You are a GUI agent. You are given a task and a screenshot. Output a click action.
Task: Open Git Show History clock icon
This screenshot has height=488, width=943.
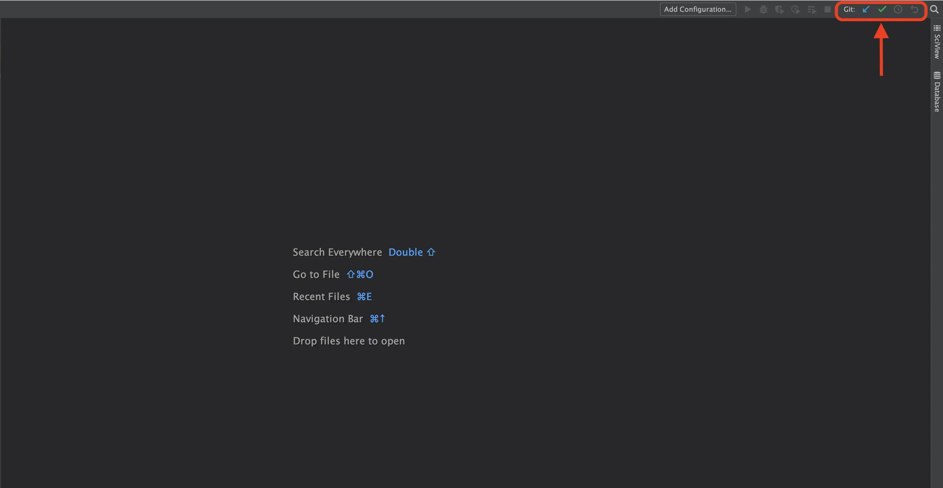(x=898, y=10)
